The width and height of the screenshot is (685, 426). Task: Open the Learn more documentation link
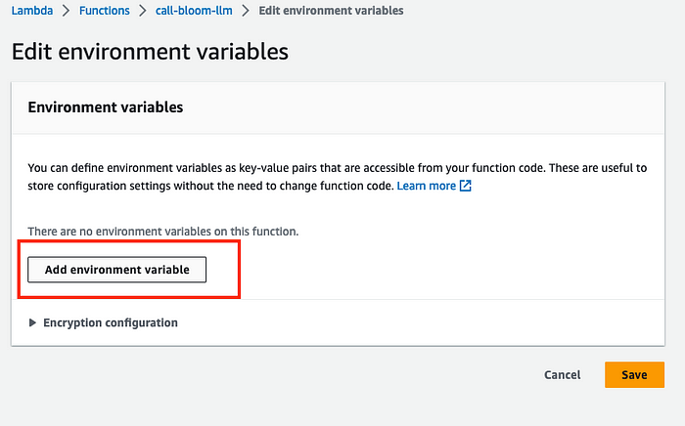(426, 186)
